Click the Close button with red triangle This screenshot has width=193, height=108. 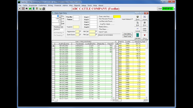(145, 36)
